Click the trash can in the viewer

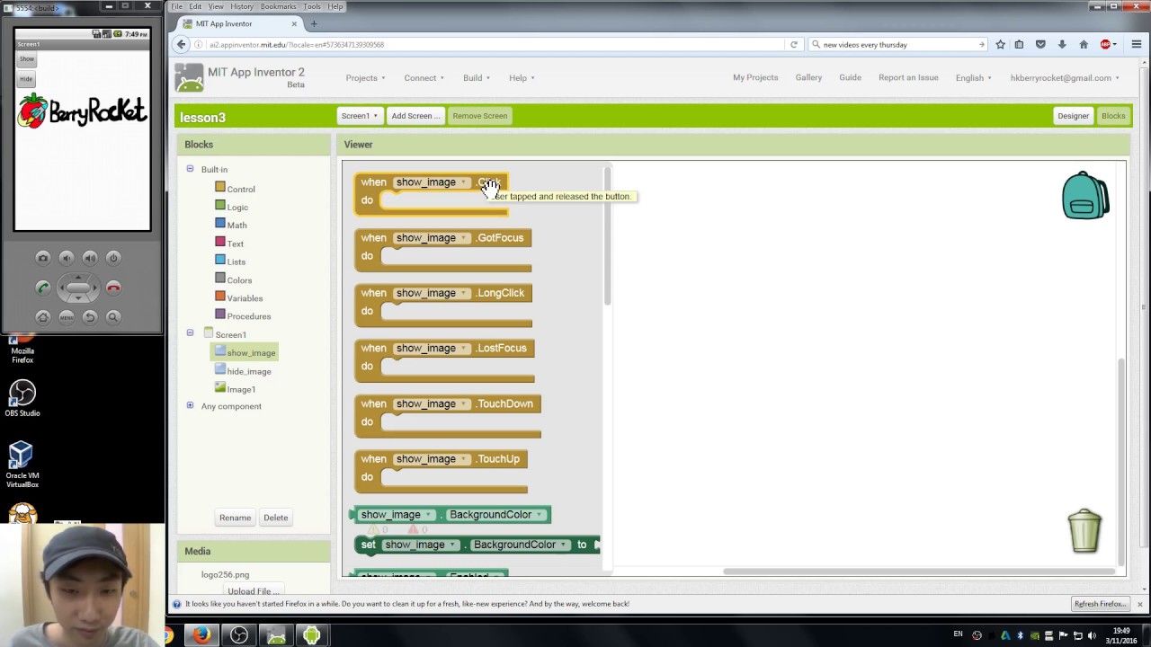point(1084,530)
